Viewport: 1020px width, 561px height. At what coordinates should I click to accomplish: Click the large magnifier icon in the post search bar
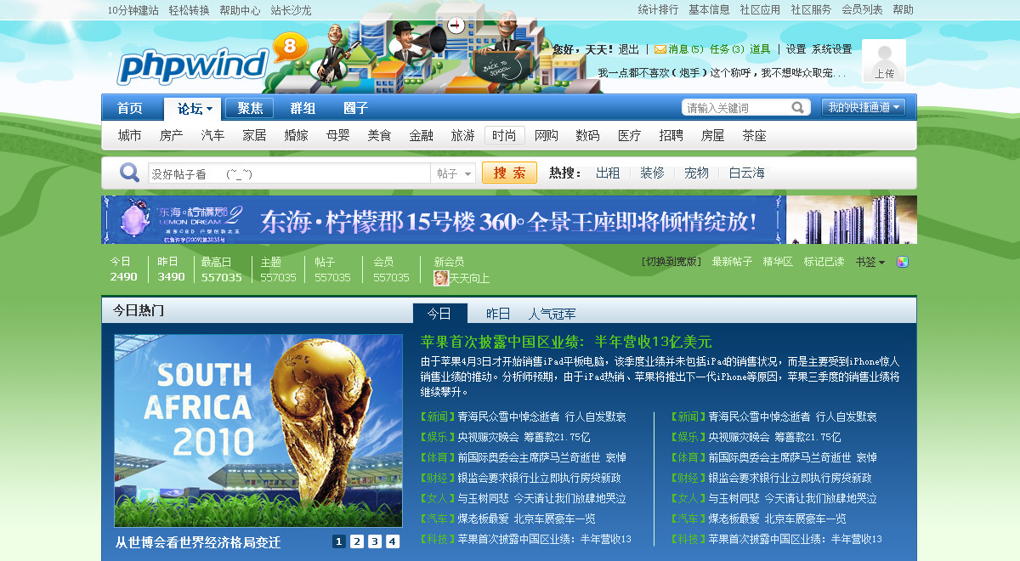pos(129,173)
